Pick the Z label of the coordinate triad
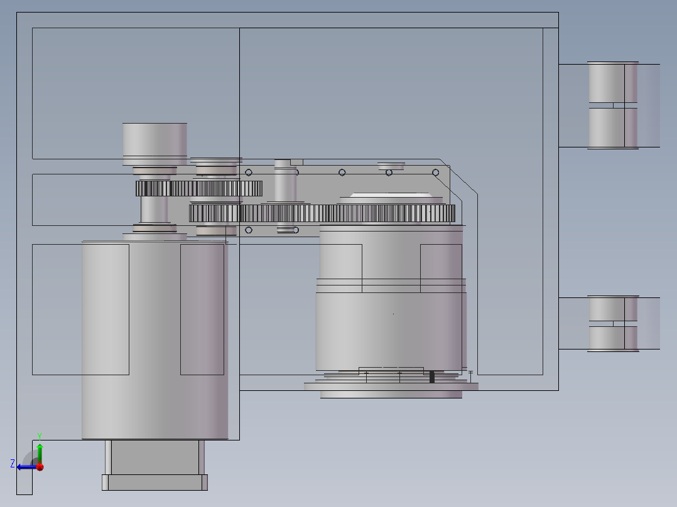The height and width of the screenshot is (507, 677). tap(13, 464)
